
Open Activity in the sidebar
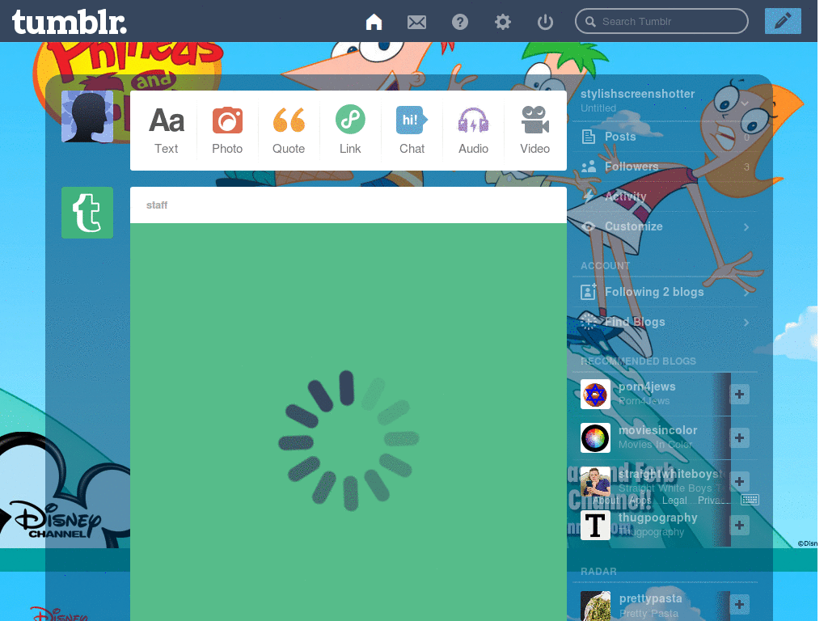665,196
